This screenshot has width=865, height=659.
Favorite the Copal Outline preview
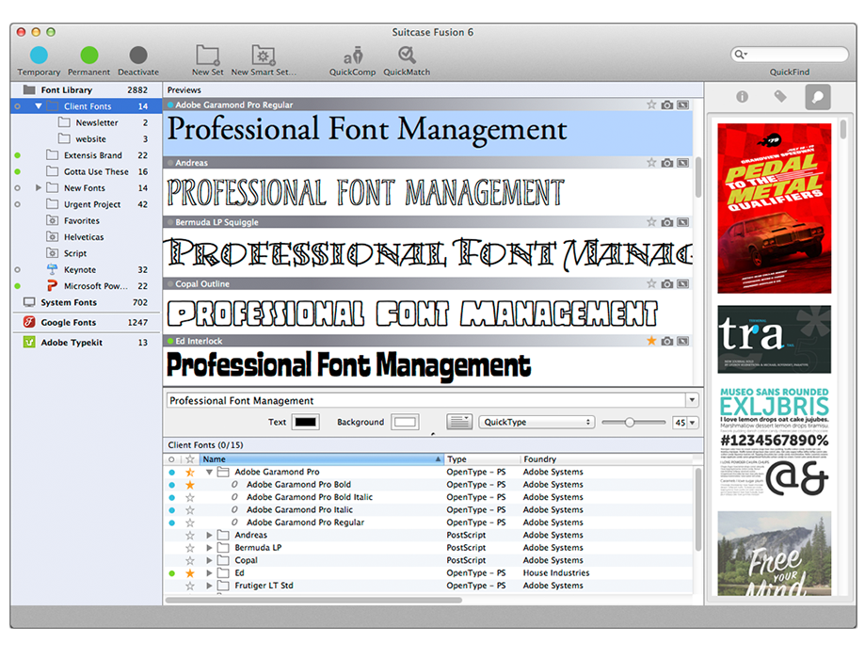pyautogui.click(x=651, y=283)
